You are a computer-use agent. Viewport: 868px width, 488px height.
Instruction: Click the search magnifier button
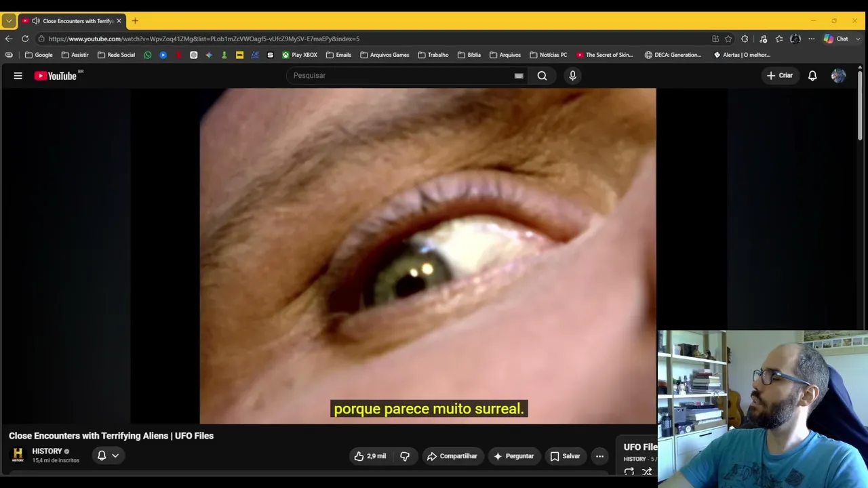542,76
